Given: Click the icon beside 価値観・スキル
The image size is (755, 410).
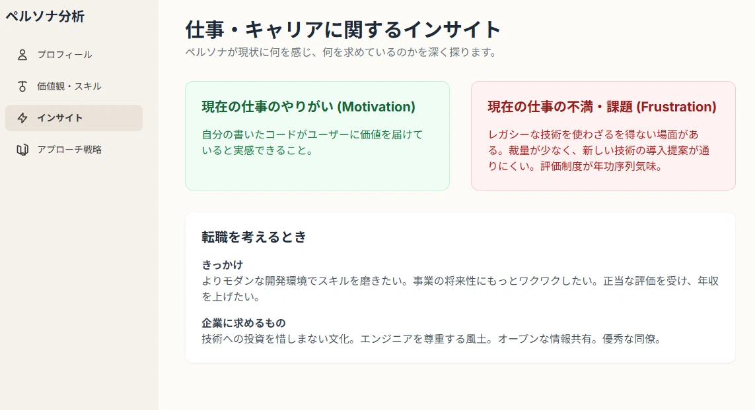Looking at the screenshot, I should (x=22, y=86).
